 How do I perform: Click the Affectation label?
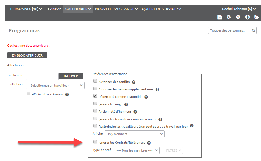15,65
